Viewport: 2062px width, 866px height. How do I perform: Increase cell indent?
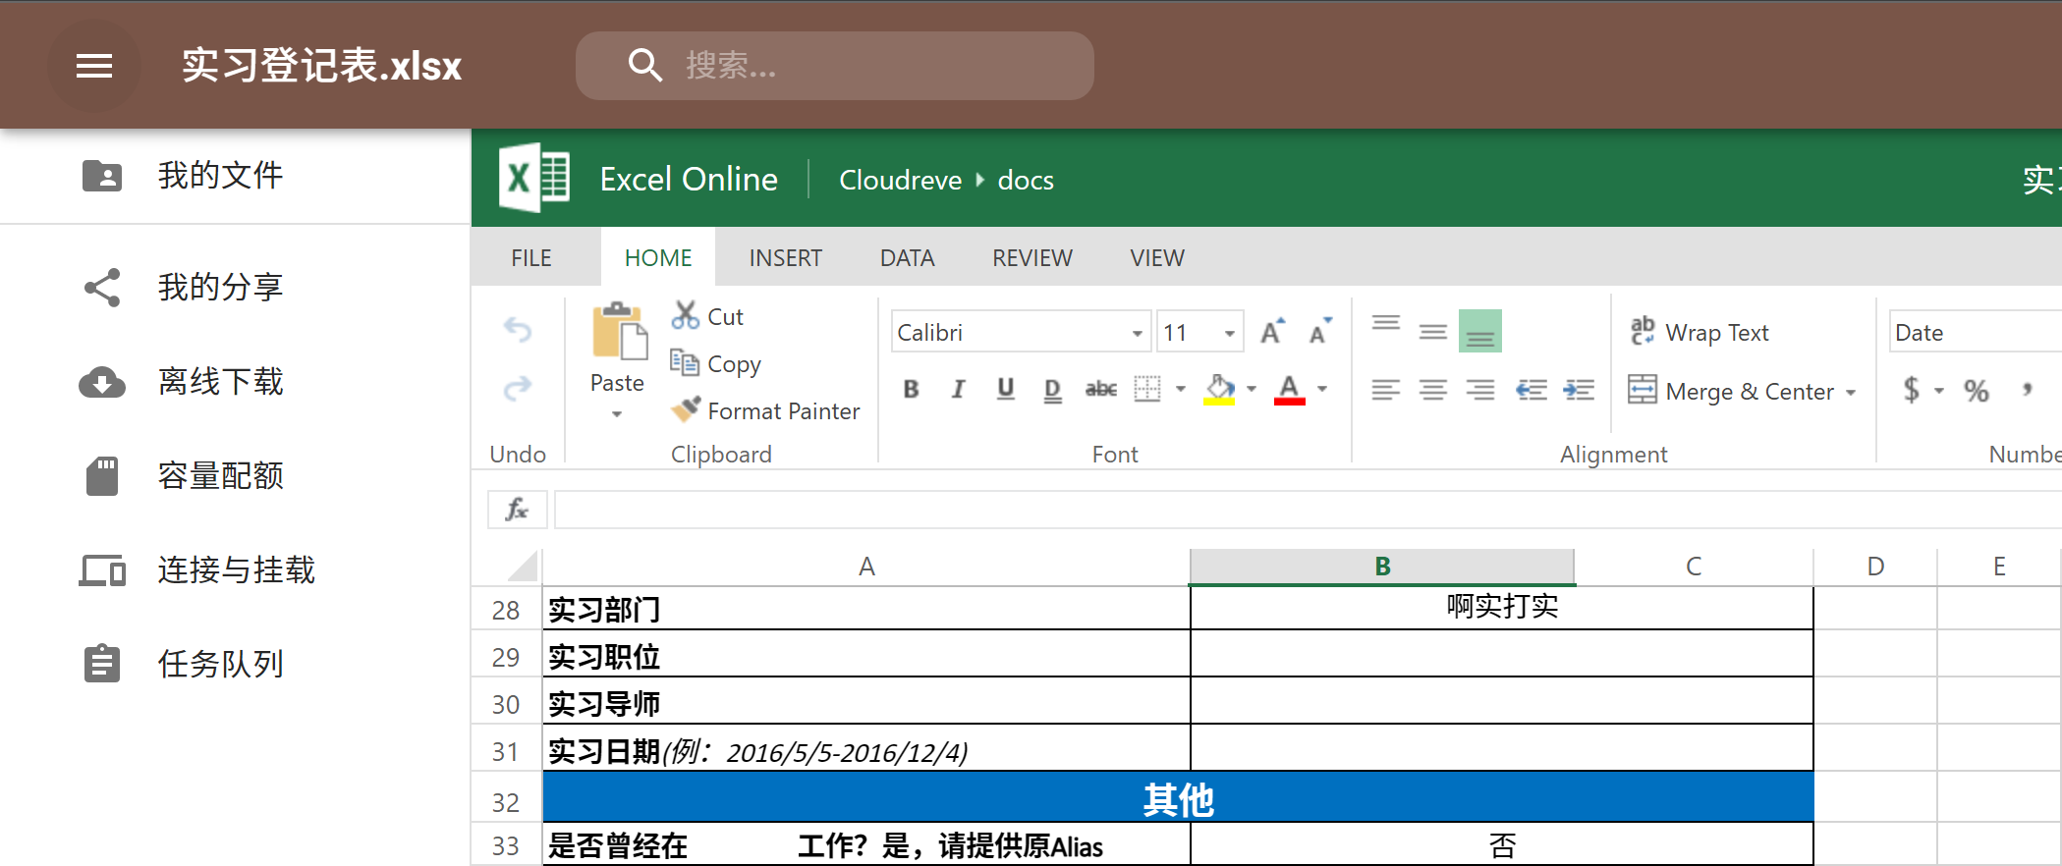(1579, 390)
